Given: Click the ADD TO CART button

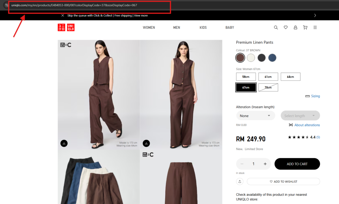Looking at the screenshot, I should [297, 164].
